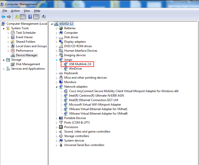Collapse the Storage tree node
The width and height of the screenshot is (199, 165).
click(3, 60)
